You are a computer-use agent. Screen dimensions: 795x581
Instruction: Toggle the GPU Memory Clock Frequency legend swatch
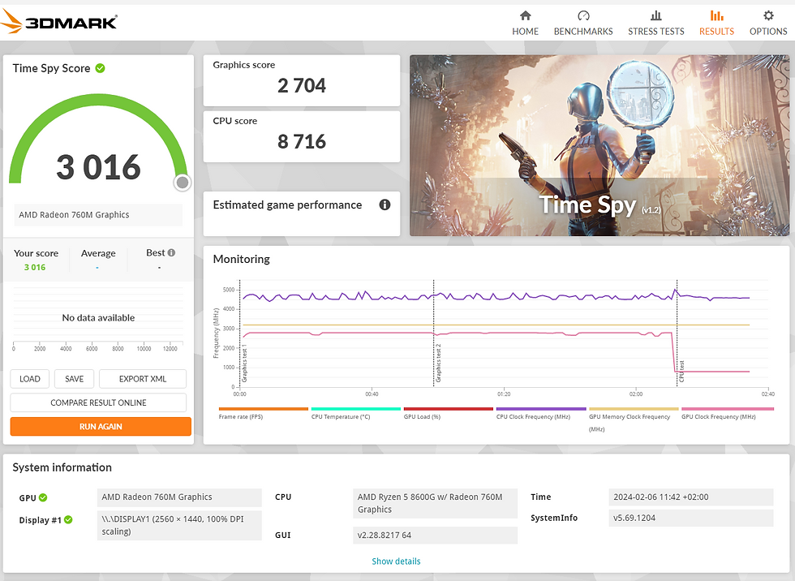pyautogui.click(x=634, y=409)
